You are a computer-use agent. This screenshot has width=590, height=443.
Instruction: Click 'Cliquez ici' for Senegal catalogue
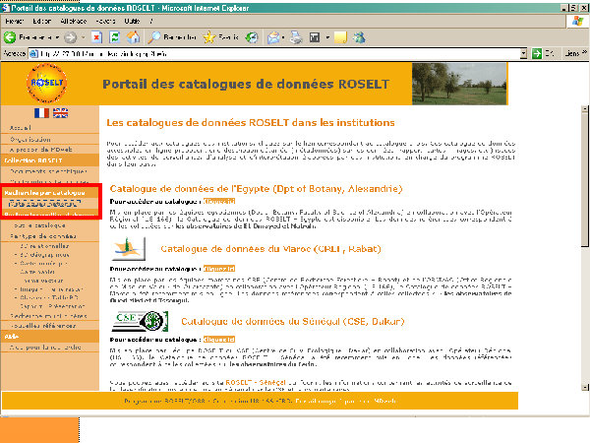click(219, 340)
